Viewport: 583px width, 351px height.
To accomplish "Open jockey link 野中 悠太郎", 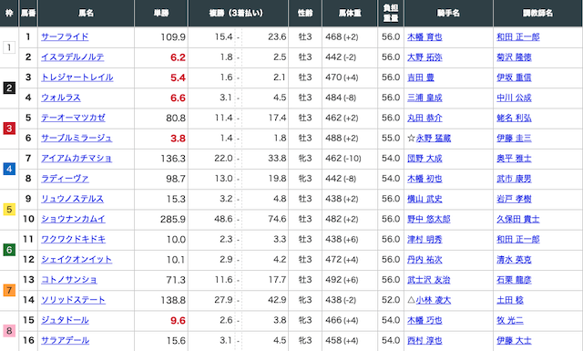I will tap(429, 219).
